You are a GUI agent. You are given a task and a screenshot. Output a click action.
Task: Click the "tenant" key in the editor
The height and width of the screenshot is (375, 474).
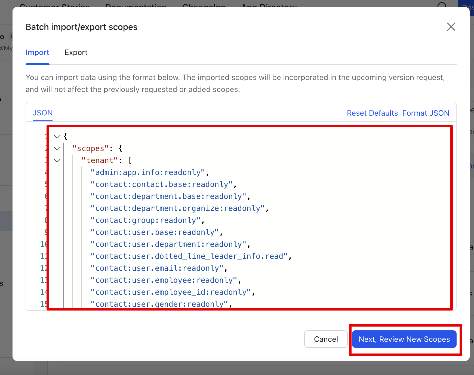click(x=100, y=161)
